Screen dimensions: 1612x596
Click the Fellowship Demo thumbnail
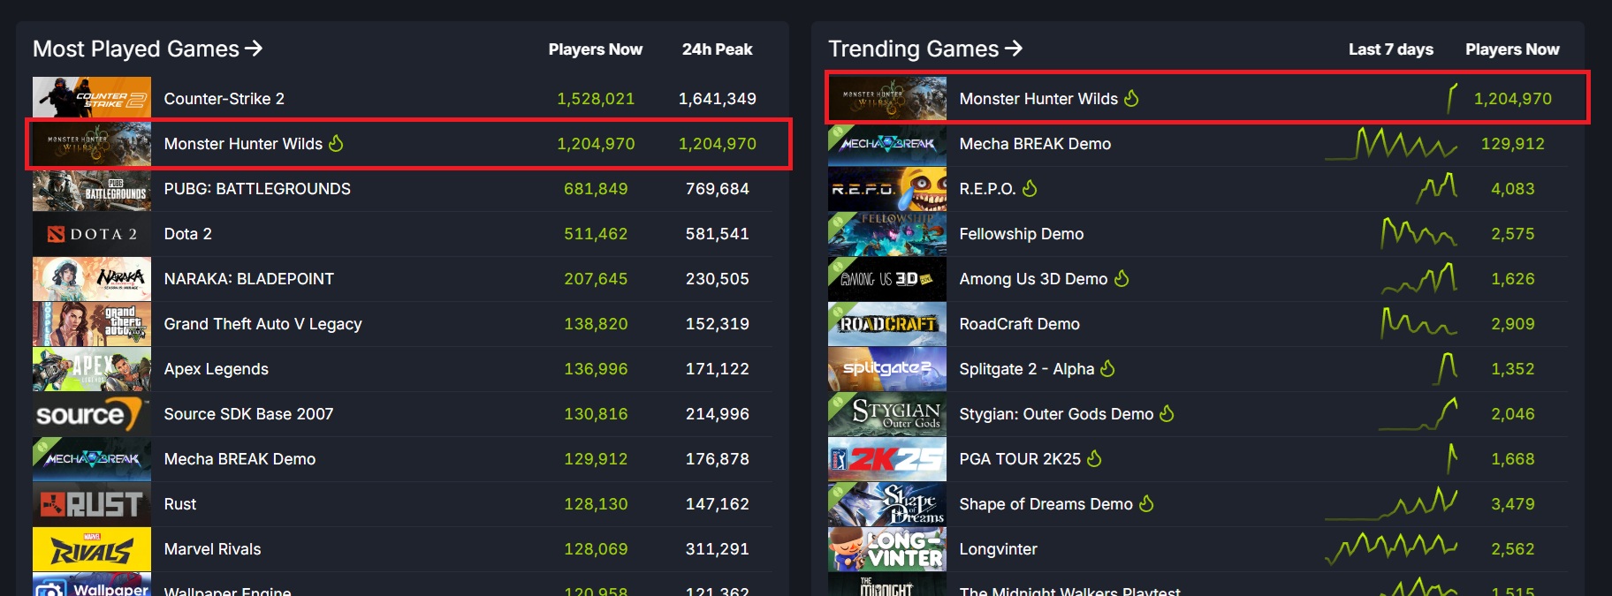click(x=887, y=233)
